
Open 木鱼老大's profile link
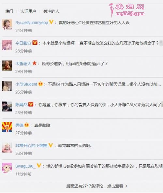point(23,64)
